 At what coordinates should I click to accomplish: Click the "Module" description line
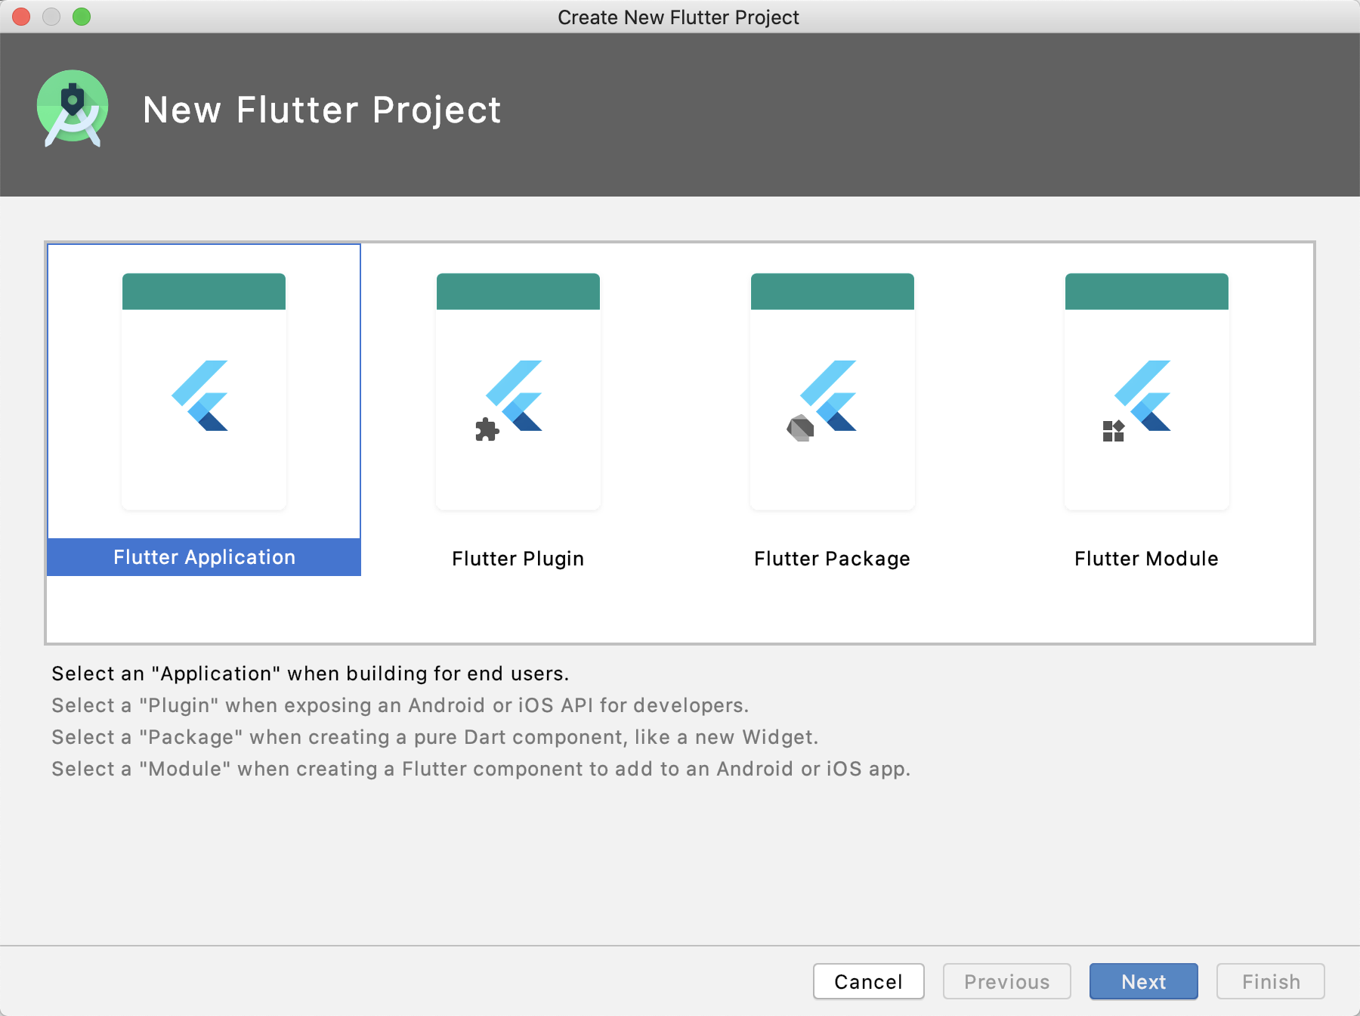click(481, 769)
